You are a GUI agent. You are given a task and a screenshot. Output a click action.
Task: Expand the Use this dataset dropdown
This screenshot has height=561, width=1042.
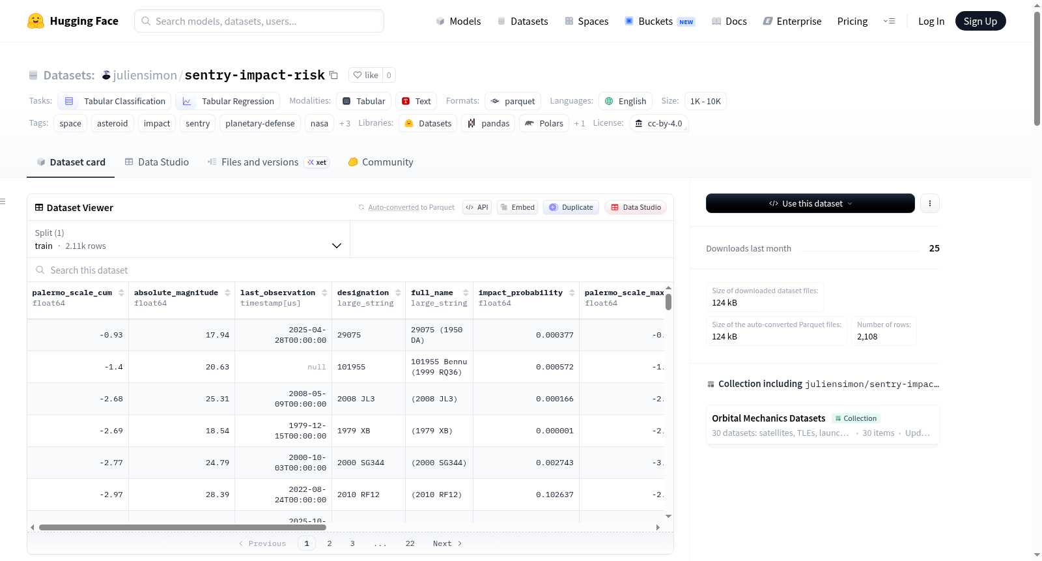pos(810,203)
